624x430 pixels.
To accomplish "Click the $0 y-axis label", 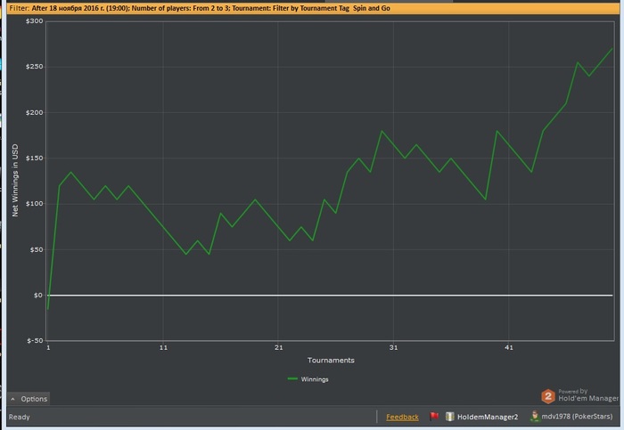I will pyautogui.click(x=37, y=296).
